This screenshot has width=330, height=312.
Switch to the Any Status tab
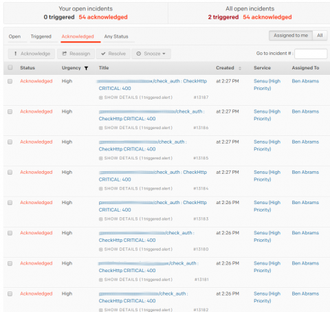[116, 36]
